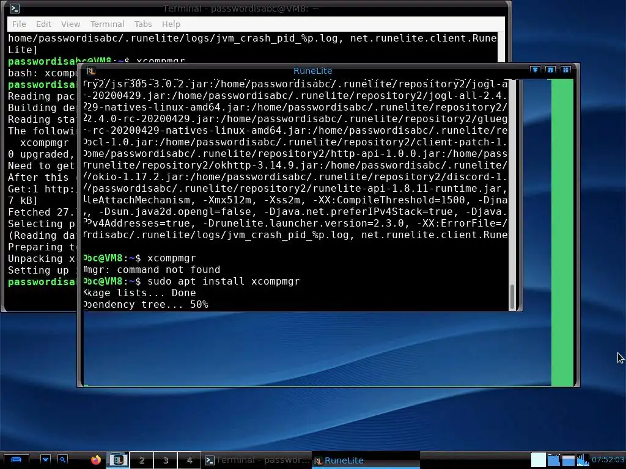This screenshot has height=469, width=626.
Task: Click the 'command not found' line in RuneLite
Action: click(x=169, y=269)
